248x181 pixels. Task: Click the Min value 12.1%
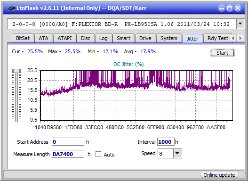111,51
